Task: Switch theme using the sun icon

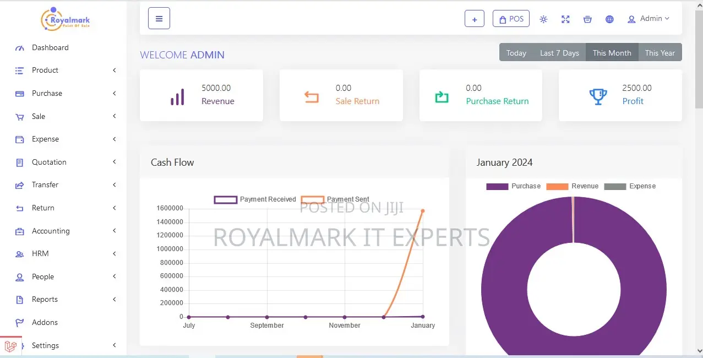Action: click(543, 19)
